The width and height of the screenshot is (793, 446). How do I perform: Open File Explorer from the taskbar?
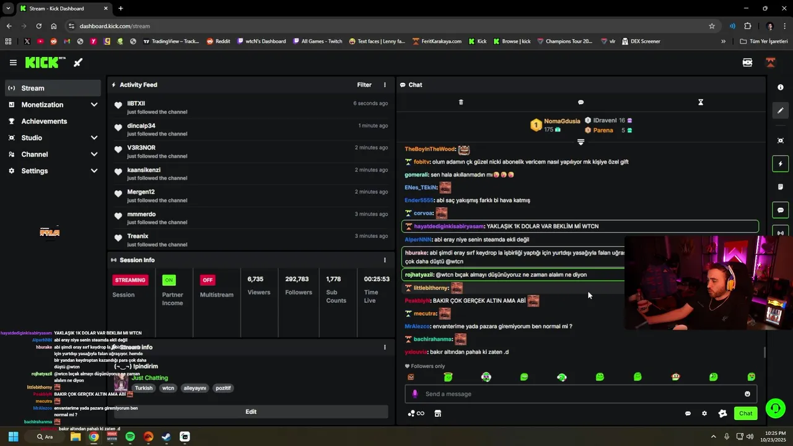76,437
